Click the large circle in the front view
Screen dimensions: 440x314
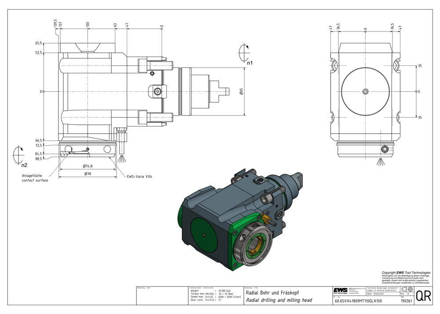pos(365,91)
